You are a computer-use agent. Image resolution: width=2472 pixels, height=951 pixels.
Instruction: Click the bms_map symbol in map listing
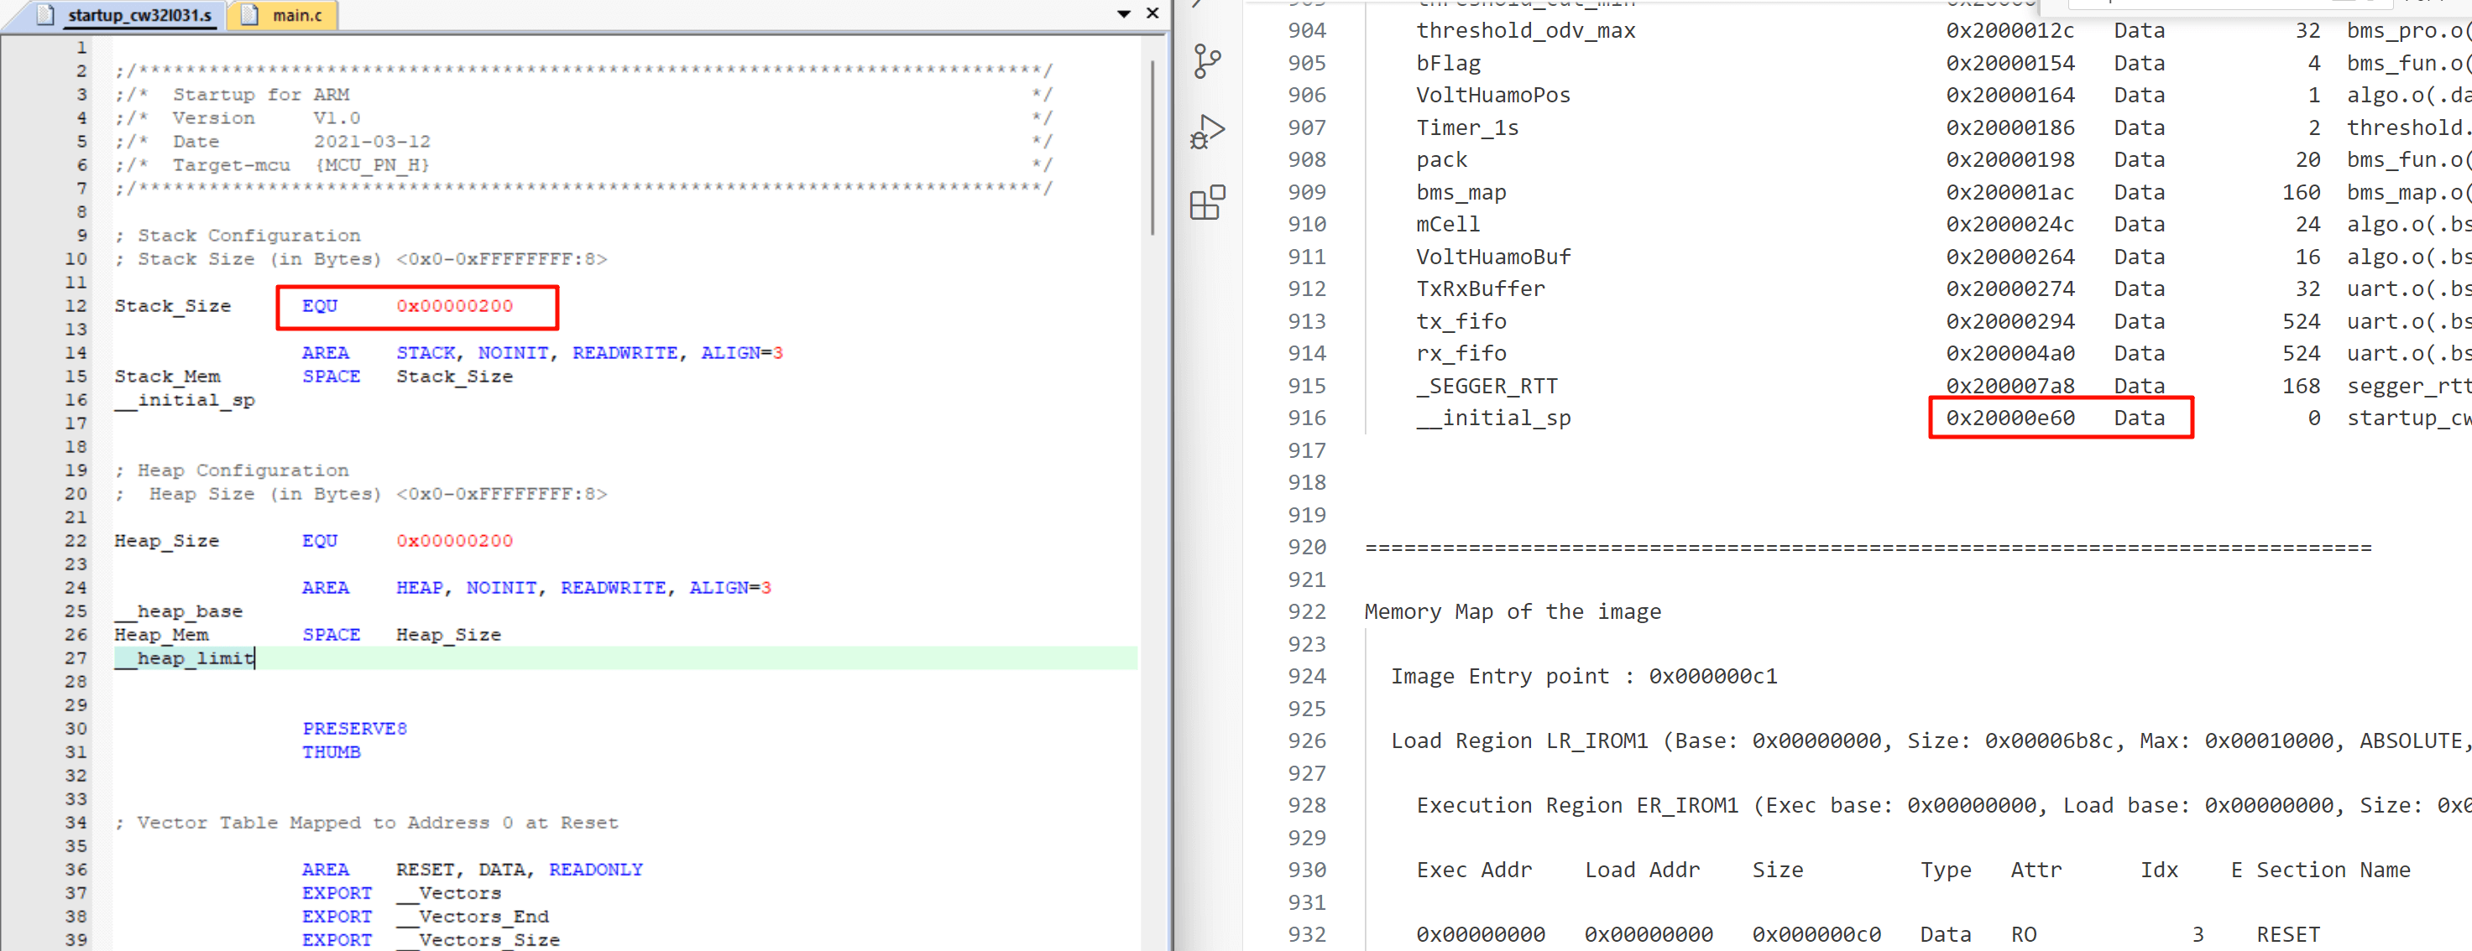tap(1461, 192)
